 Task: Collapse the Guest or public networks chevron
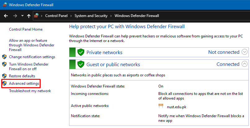[x=245, y=64]
